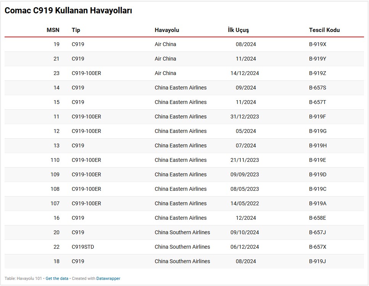Select first flight date 31/12/2023
The image size is (369, 286).
245,117
